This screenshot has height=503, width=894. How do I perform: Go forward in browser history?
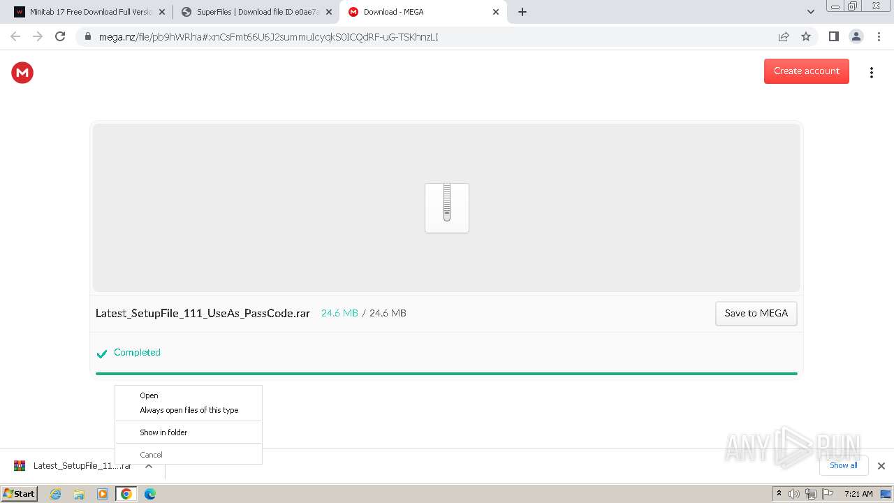coord(38,36)
